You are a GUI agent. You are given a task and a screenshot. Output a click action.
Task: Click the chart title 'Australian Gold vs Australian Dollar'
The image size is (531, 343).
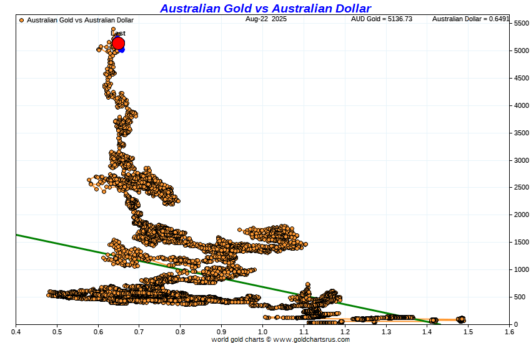265,8
